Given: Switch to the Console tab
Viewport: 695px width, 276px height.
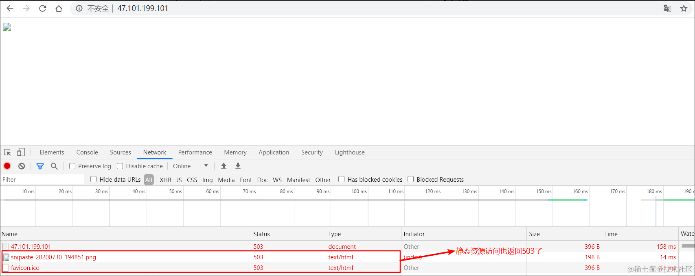Looking at the screenshot, I should click(87, 152).
